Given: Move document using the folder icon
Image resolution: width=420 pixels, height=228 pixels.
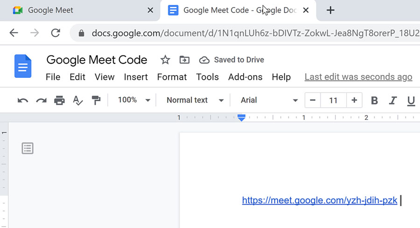Looking at the screenshot, I should click(185, 60).
